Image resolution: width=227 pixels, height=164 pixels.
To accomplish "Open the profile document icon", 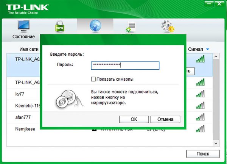I will 131,27.
